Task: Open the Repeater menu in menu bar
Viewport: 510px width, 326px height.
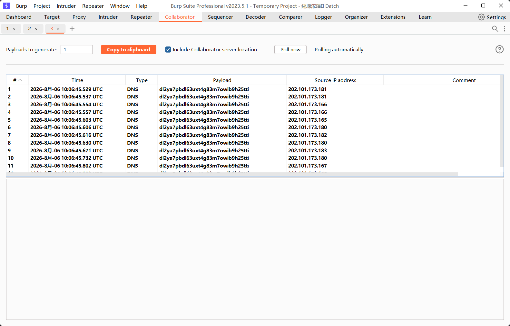Action: [93, 6]
